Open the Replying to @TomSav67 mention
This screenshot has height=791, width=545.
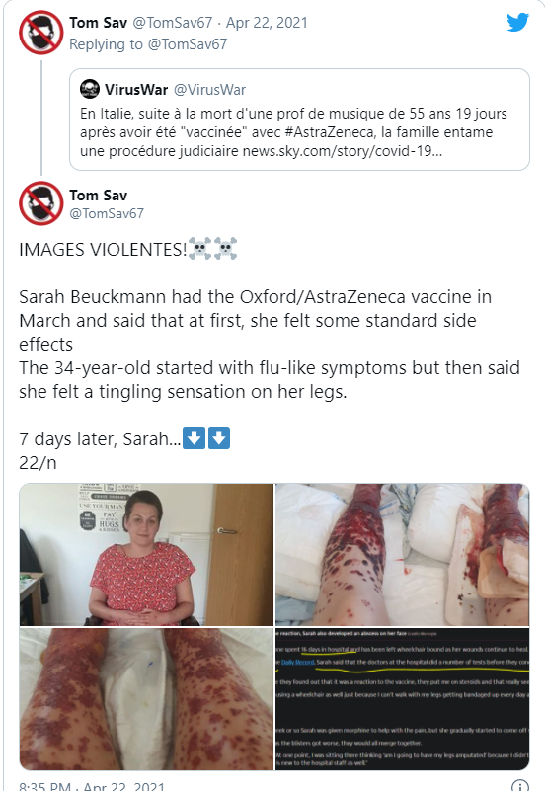click(188, 44)
